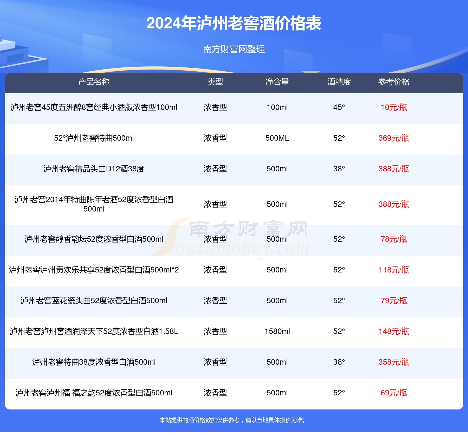The height and width of the screenshot is (435, 468).
Task: Click the 45° alcohol cell
Action: point(339,107)
